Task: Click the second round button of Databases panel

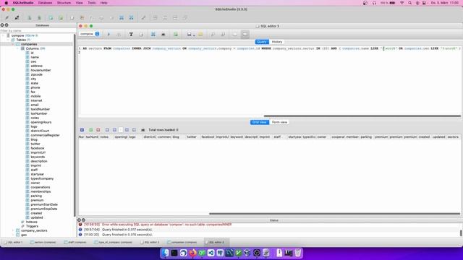Action: pos(7,25)
